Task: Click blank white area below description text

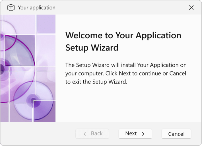Action: tap(127, 103)
